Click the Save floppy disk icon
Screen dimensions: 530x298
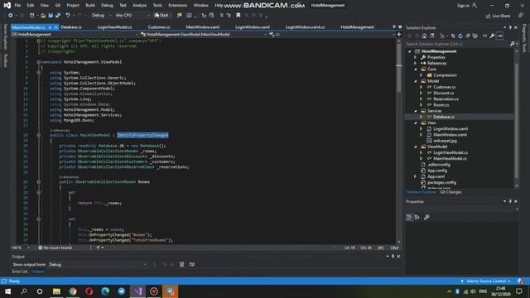click(x=51, y=15)
